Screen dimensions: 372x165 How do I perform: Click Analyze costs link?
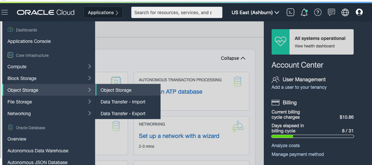[x=286, y=145]
